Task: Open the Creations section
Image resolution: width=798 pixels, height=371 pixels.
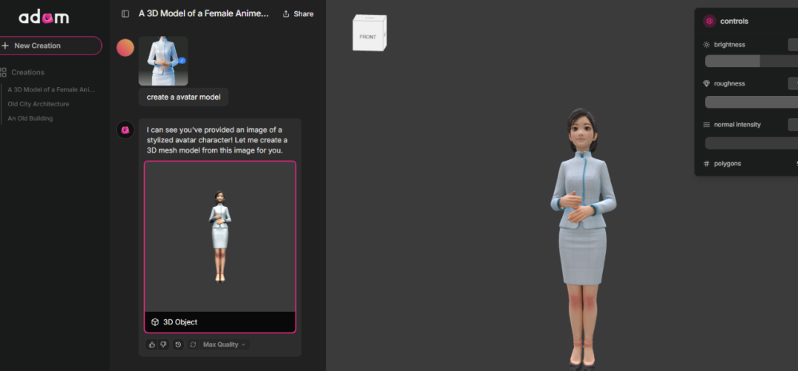Action: (22, 72)
